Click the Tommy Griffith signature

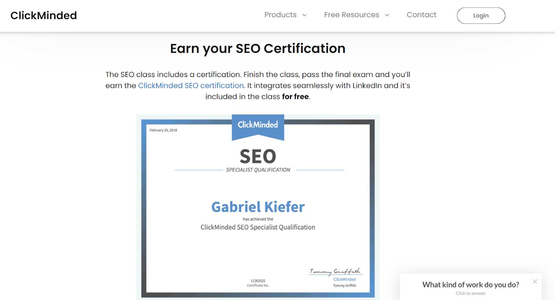[x=335, y=271]
